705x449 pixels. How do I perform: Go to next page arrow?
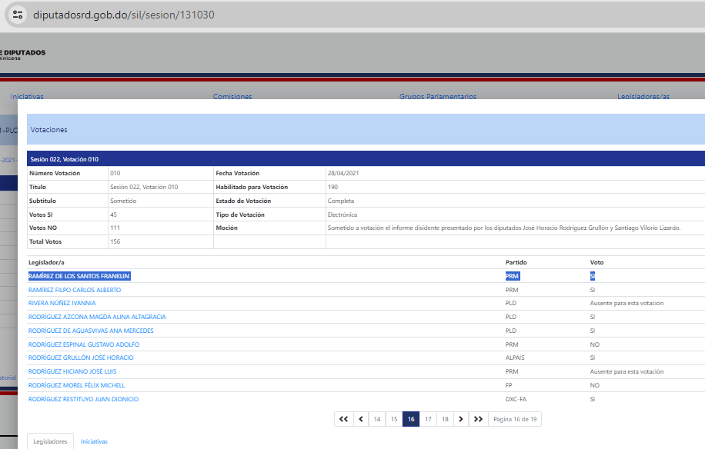pyautogui.click(x=460, y=419)
